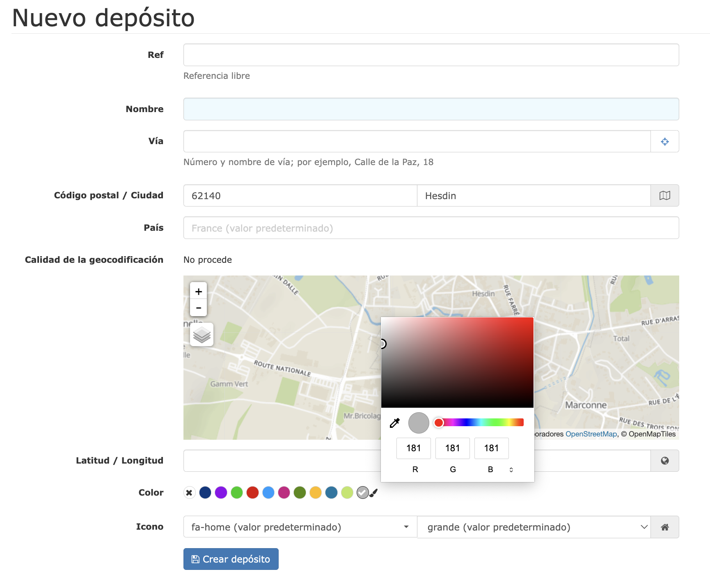Zoom in on the map
The image size is (710, 574).
(x=199, y=291)
